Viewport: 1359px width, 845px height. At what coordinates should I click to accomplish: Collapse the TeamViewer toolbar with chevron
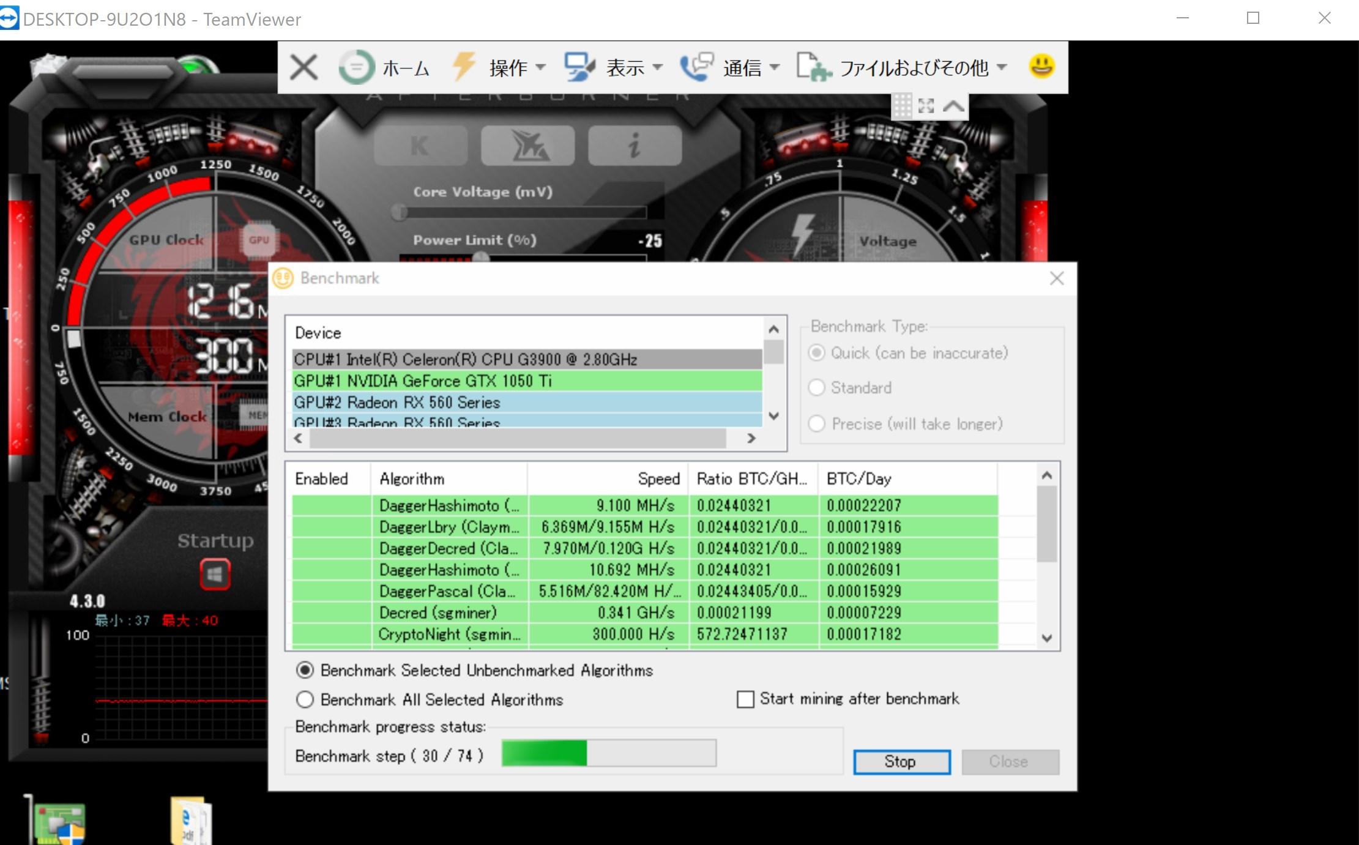[x=953, y=106]
